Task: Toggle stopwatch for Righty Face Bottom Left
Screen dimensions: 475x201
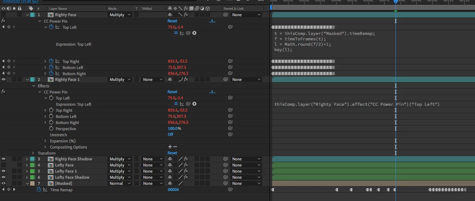Action: point(51,68)
